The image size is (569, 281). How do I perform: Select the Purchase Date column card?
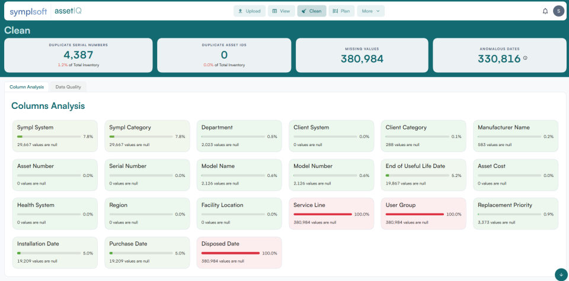pyautogui.click(x=147, y=253)
